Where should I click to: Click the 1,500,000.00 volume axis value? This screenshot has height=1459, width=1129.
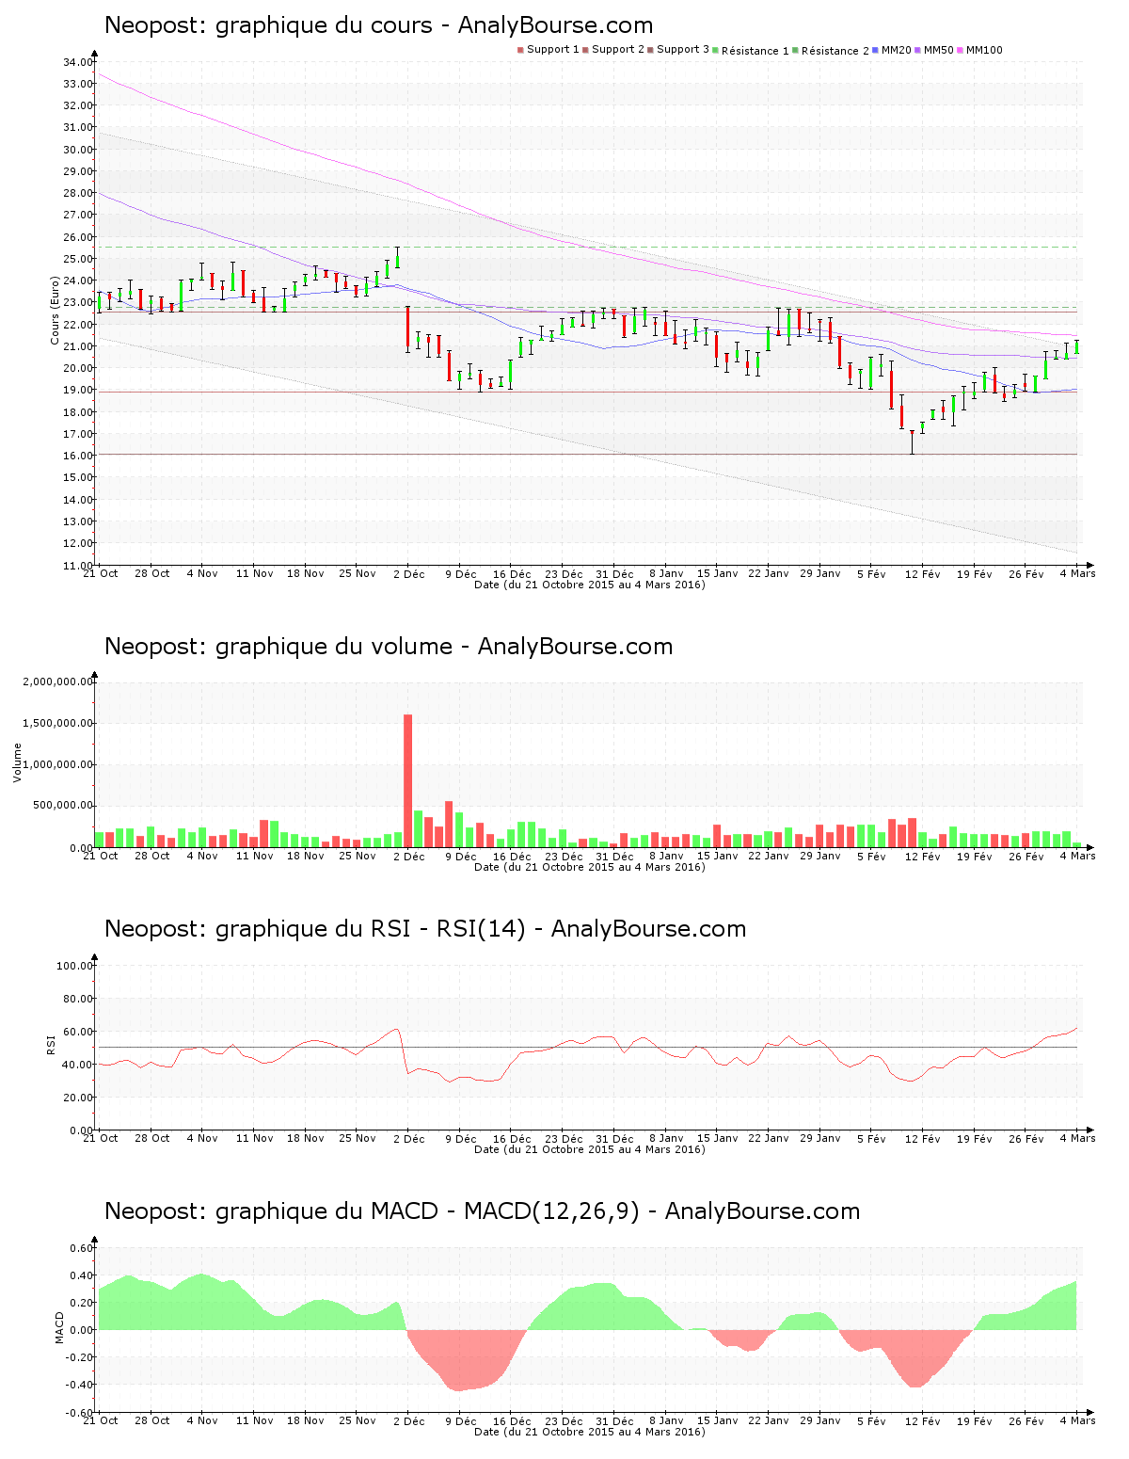[58, 723]
